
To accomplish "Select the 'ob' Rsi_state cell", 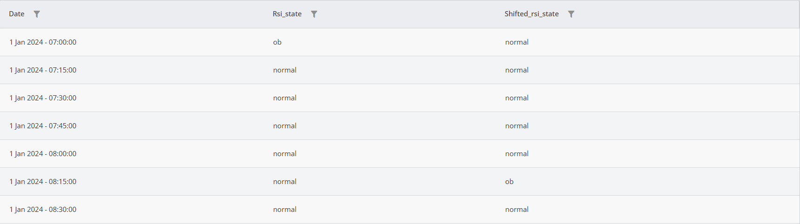I will click(x=277, y=42).
